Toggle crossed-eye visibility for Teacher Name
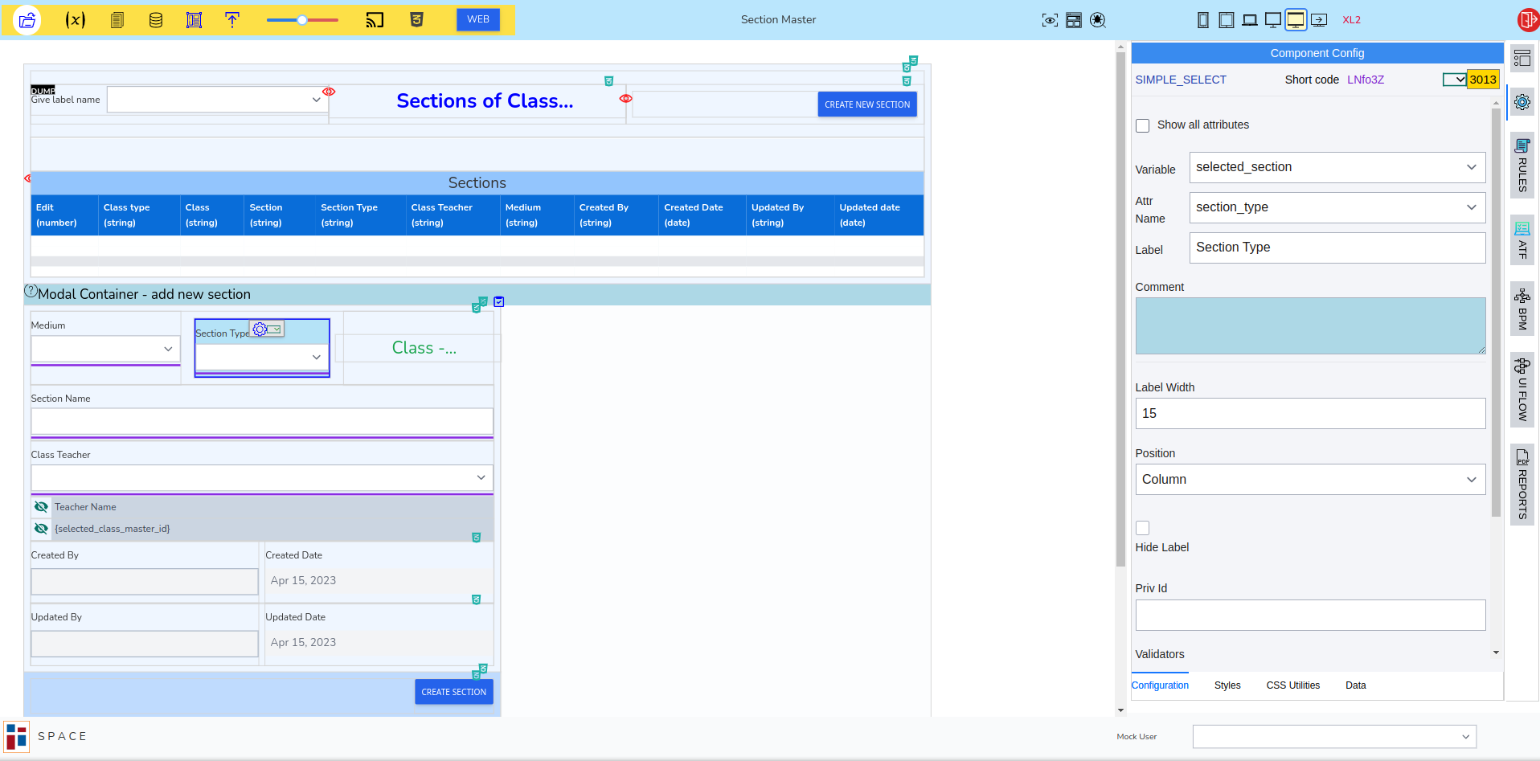Image resolution: width=1540 pixels, height=761 pixels. click(41, 507)
